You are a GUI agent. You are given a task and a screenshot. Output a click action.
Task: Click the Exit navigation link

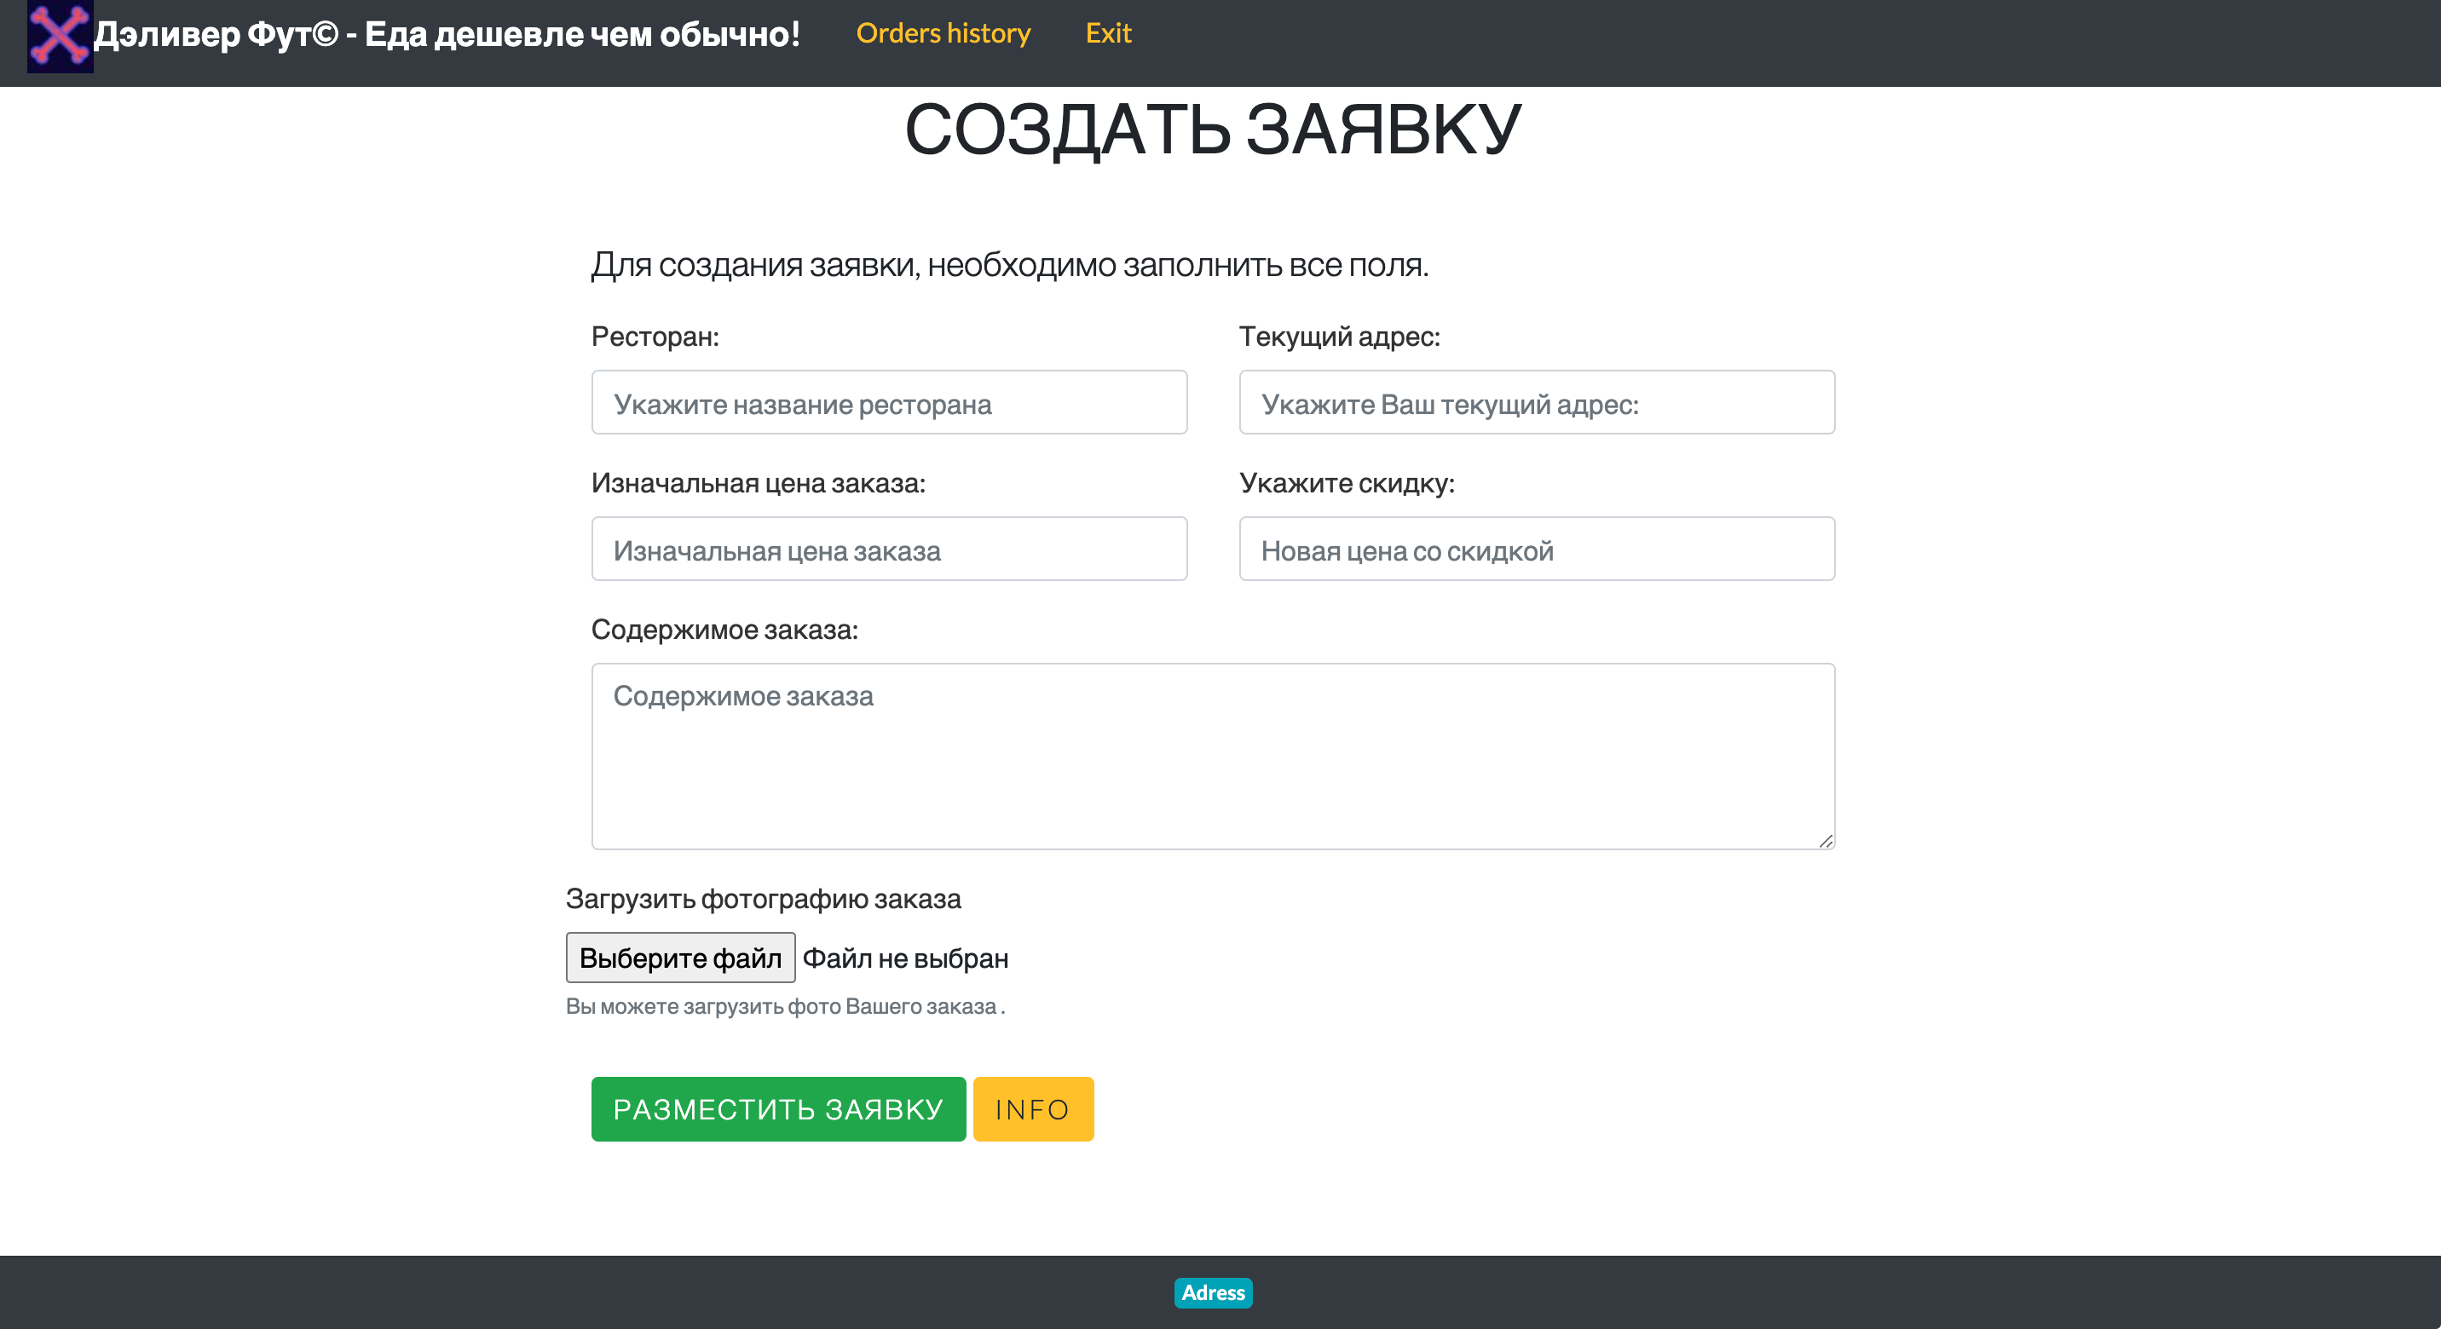click(1108, 33)
